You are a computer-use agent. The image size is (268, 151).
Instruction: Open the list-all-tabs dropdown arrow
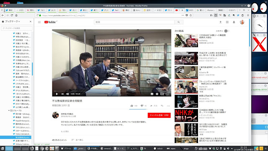[x=248, y=10]
